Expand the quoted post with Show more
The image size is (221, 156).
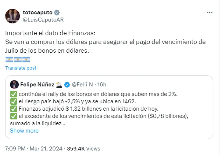coord(24,131)
